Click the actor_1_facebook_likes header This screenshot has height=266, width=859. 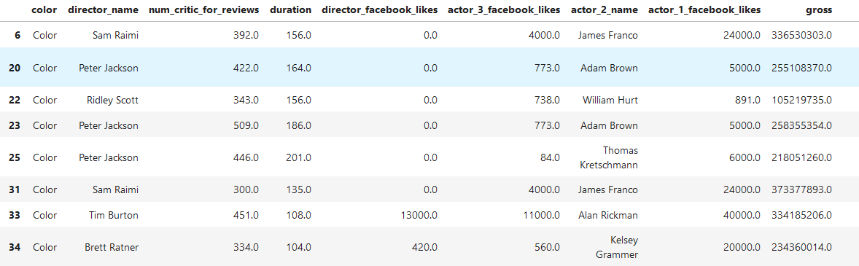click(x=704, y=10)
